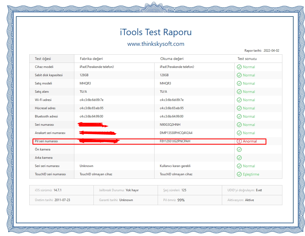Click the MHQR3 value under Okuma değeri
Screen dimensions: 305x236
[x=165, y=83]
